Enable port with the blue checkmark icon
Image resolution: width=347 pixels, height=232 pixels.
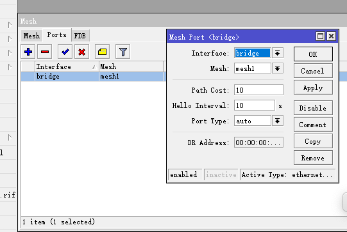point(65,52)
